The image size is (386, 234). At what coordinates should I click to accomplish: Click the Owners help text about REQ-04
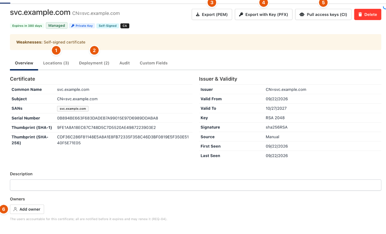coord(89,219)
